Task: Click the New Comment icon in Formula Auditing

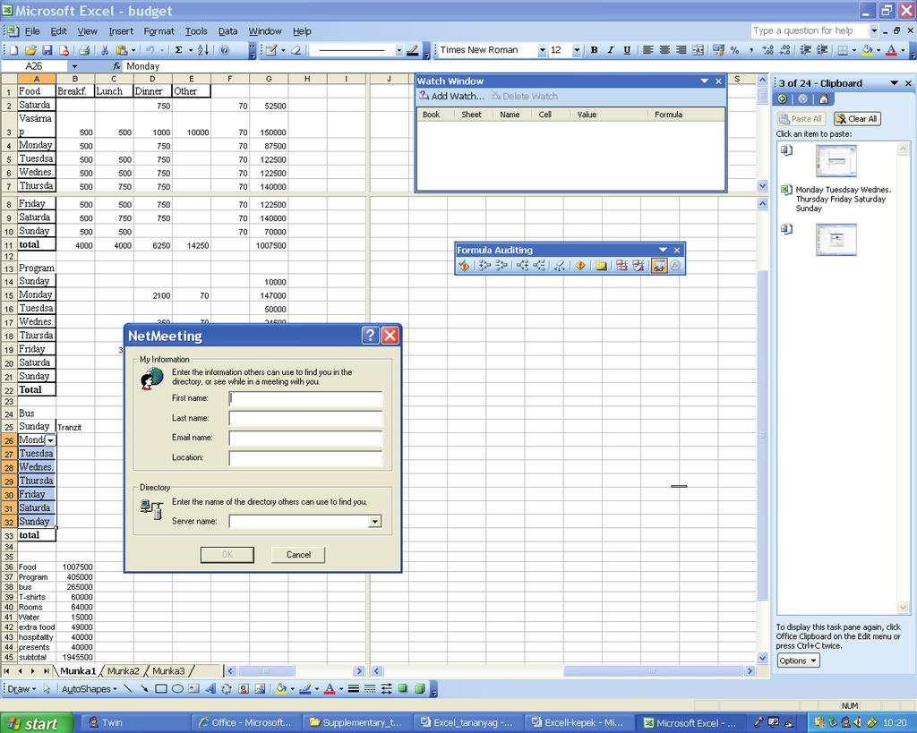Action: pos(601,266)
